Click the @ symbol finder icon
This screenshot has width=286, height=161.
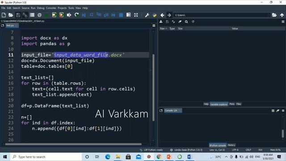(39, 15)
